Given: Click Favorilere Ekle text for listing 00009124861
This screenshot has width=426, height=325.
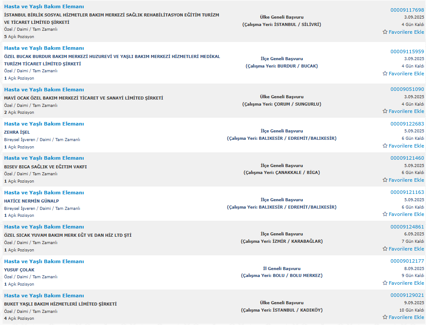Looking at the screenshot, I should [x=406, y=249].
